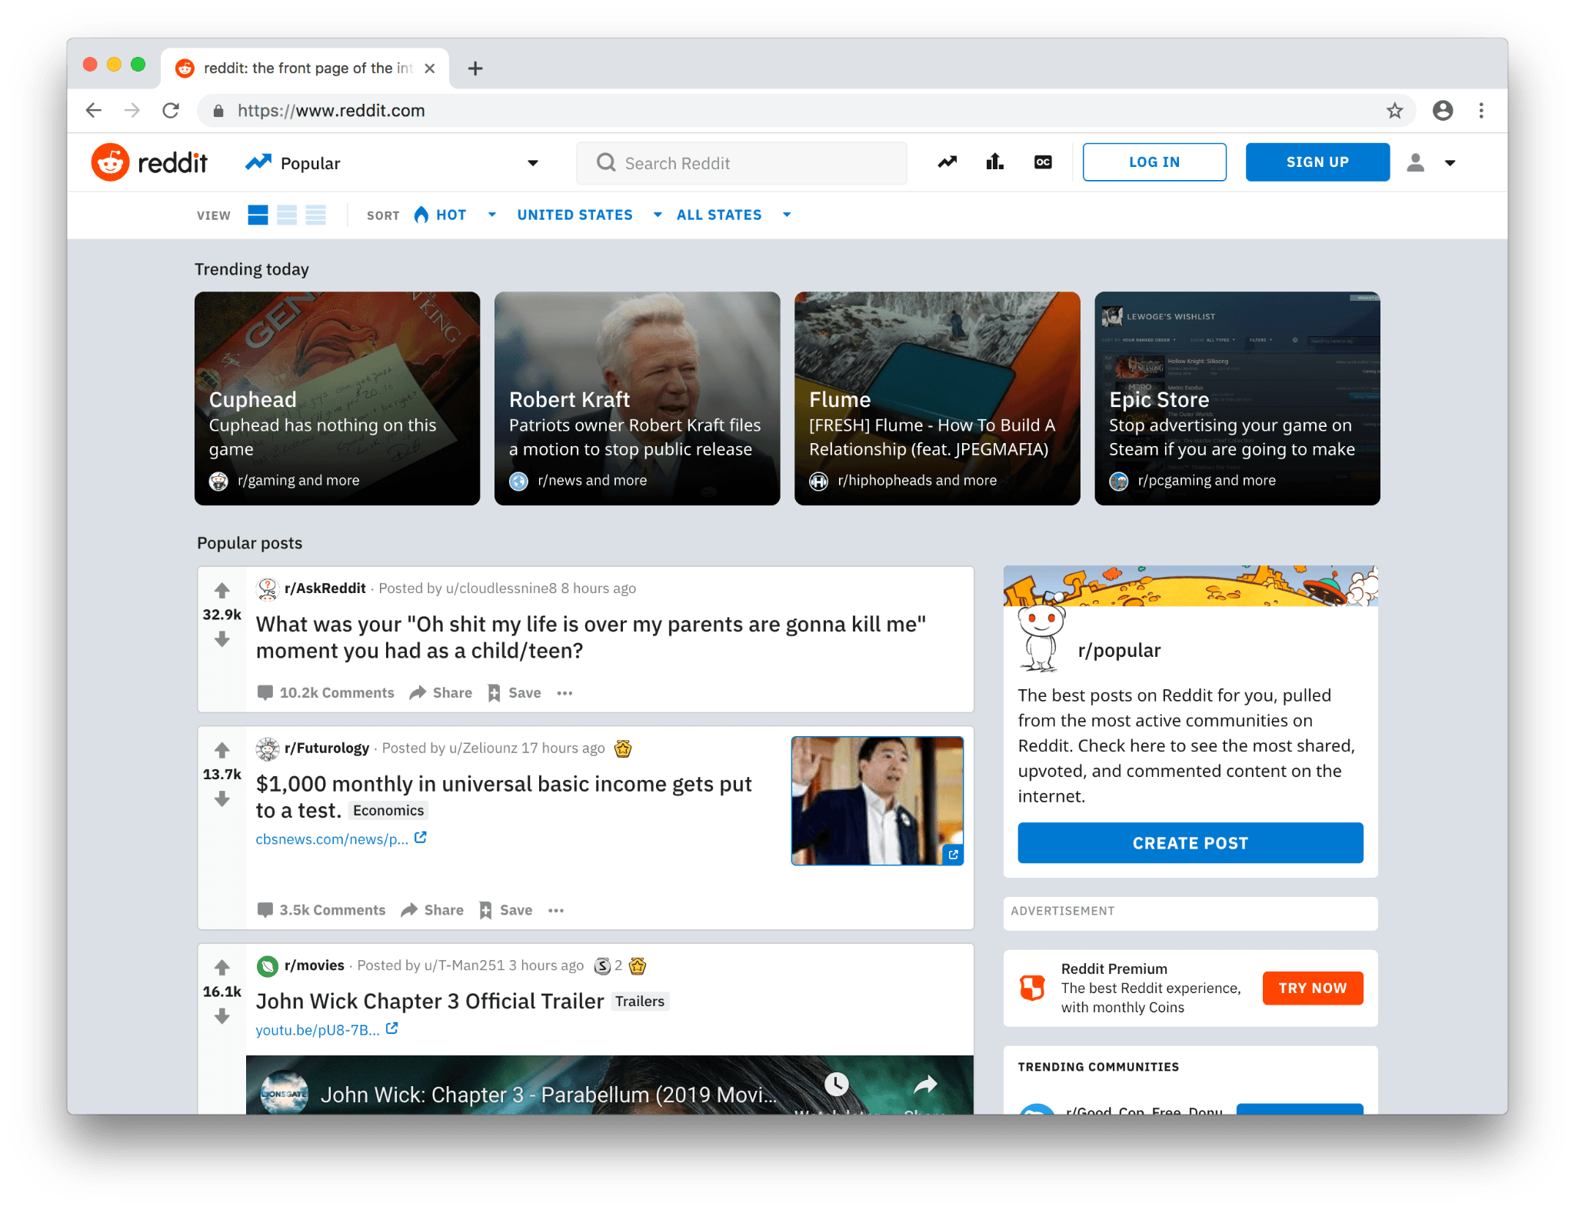Click the CREATE POST button
The height and width of the screenshot is (1210, 1575).
1190,843
